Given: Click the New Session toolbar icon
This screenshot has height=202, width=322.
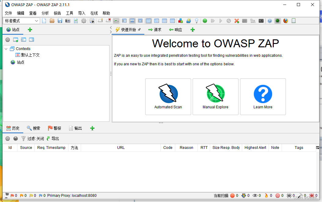Looking at the screenshot, I should coord(44,21).
